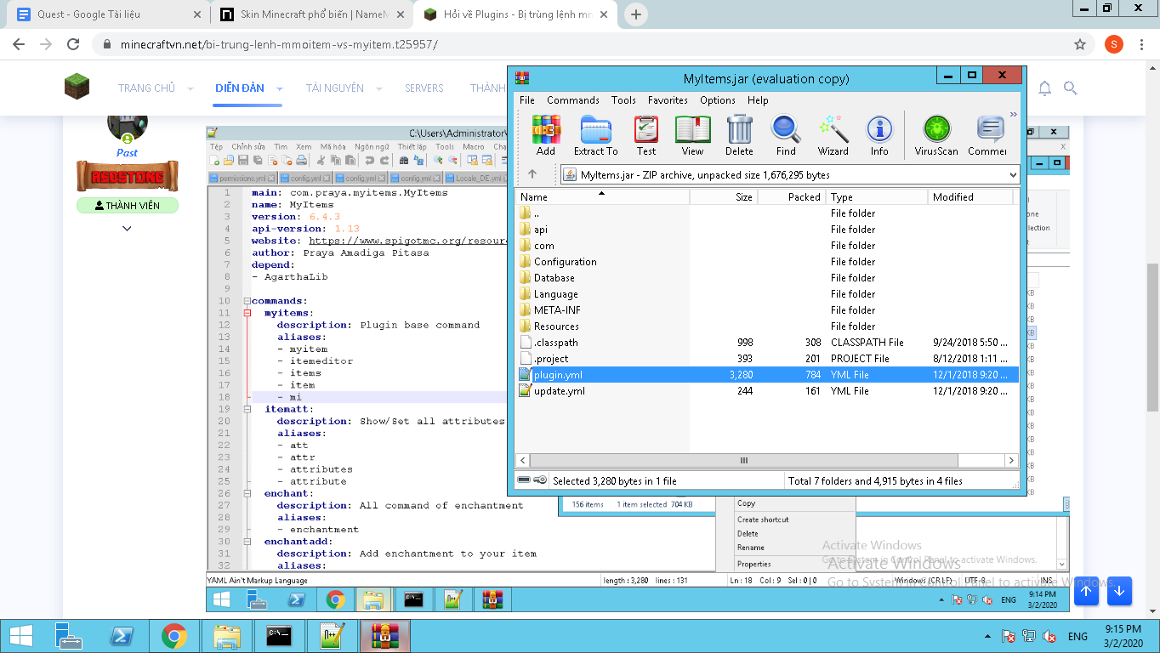The width and height of the screenshot is (1160, 653).
Task: Open the Favorites menu in WinRAR
Action: click(x=668, y=100)
